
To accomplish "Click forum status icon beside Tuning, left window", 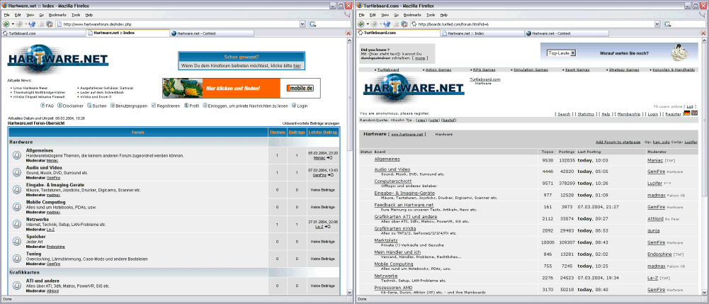I will [16, 259].
